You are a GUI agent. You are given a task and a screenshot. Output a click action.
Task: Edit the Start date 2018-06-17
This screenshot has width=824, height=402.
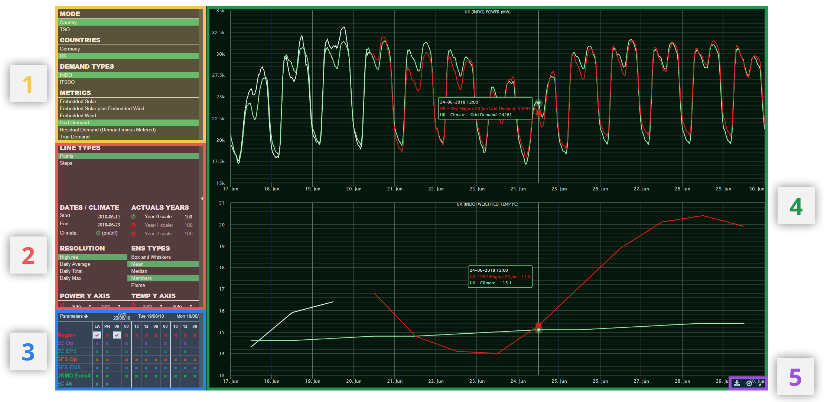click(109, 217)
